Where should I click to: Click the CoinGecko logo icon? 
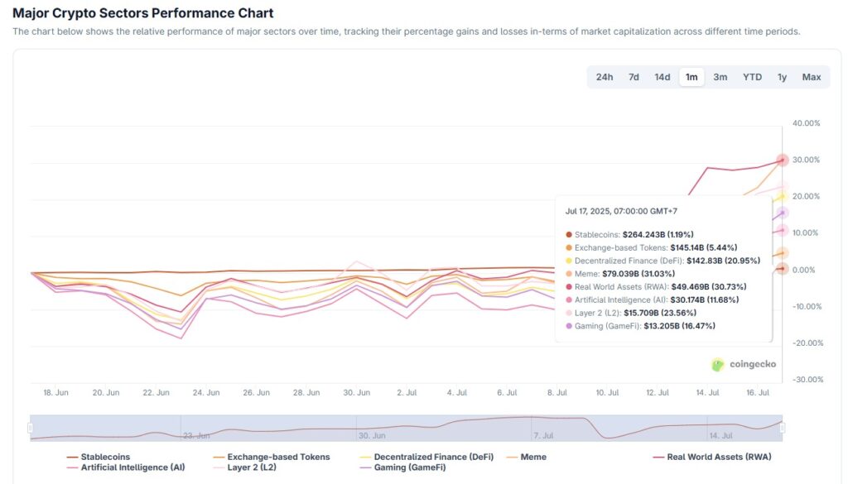click(x=717, y=364)
